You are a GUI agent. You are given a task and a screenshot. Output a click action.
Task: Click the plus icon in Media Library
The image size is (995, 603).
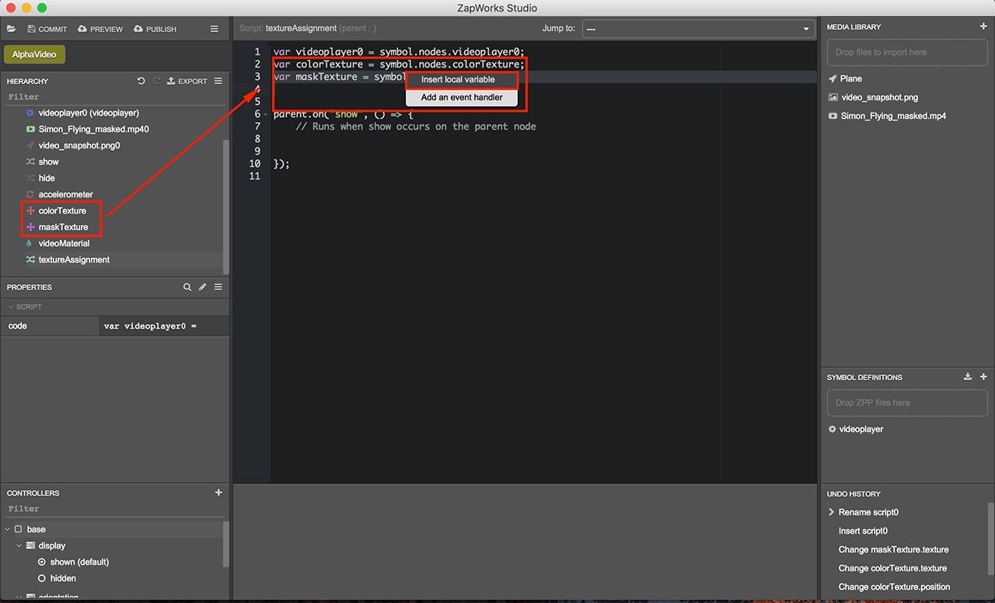pos(983,26)
